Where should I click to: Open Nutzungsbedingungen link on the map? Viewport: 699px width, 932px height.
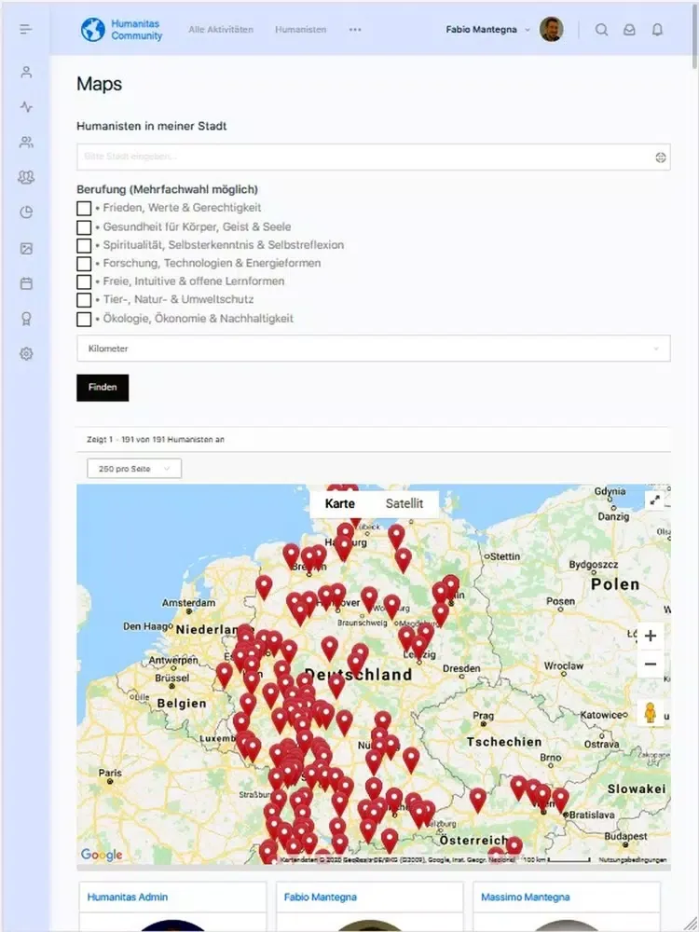point(633,860)
